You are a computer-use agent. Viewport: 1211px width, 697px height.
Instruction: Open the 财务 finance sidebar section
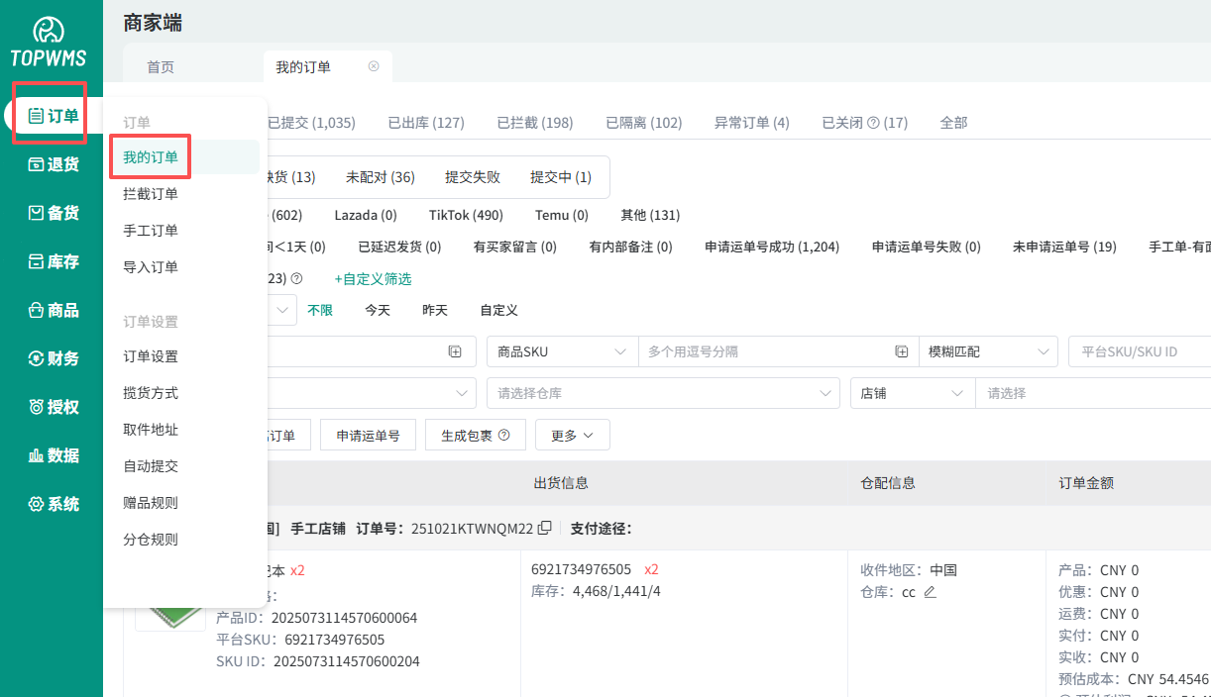pos(53,358)
